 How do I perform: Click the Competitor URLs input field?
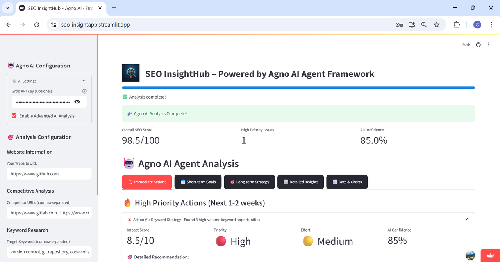49,213
